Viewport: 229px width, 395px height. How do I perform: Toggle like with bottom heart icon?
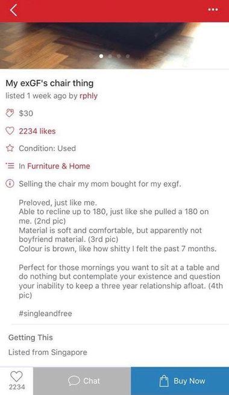(17, 377)
